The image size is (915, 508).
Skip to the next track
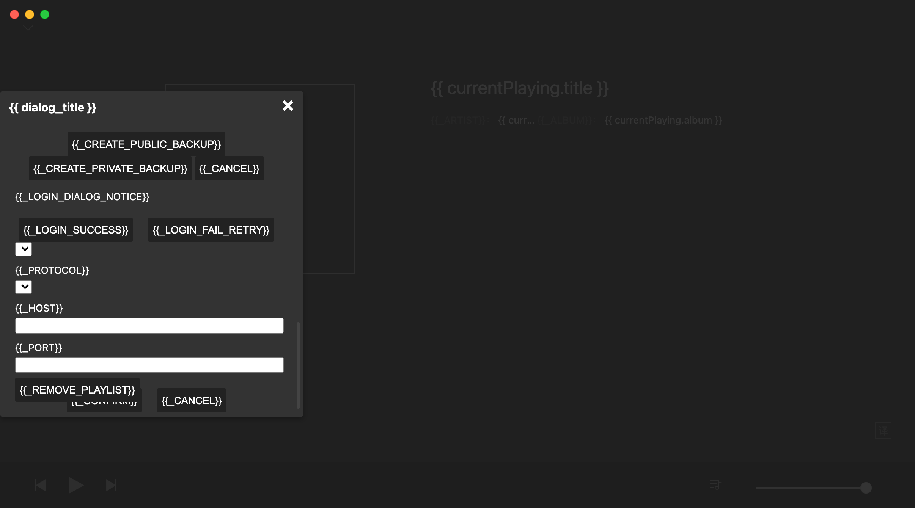[111, 485]
